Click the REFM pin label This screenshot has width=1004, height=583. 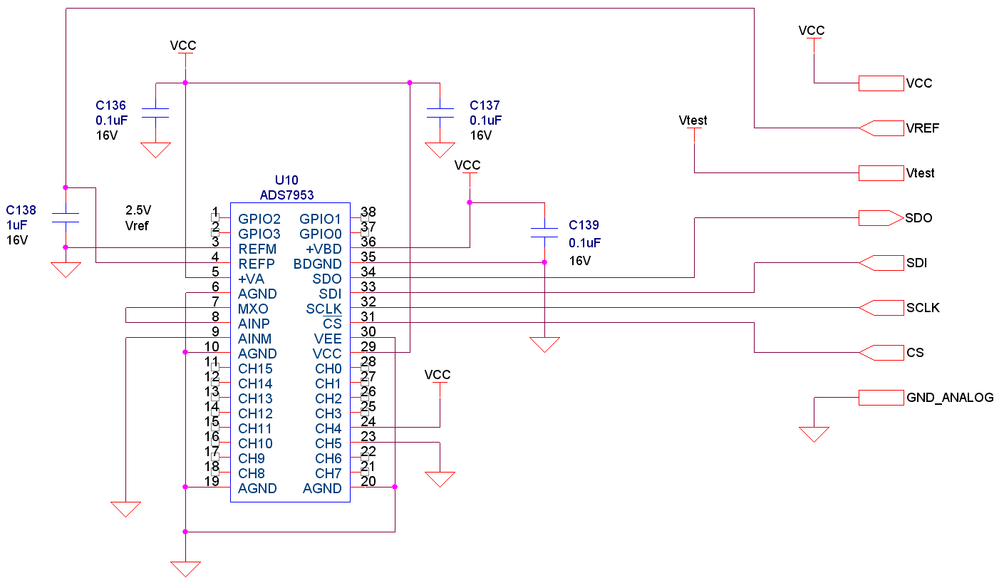coord(257,249)
